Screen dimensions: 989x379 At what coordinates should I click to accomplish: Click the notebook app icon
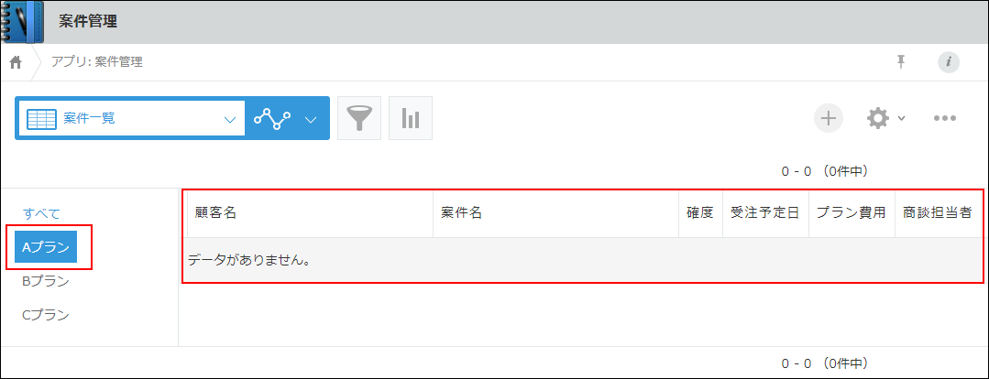[x=23, y=21]
